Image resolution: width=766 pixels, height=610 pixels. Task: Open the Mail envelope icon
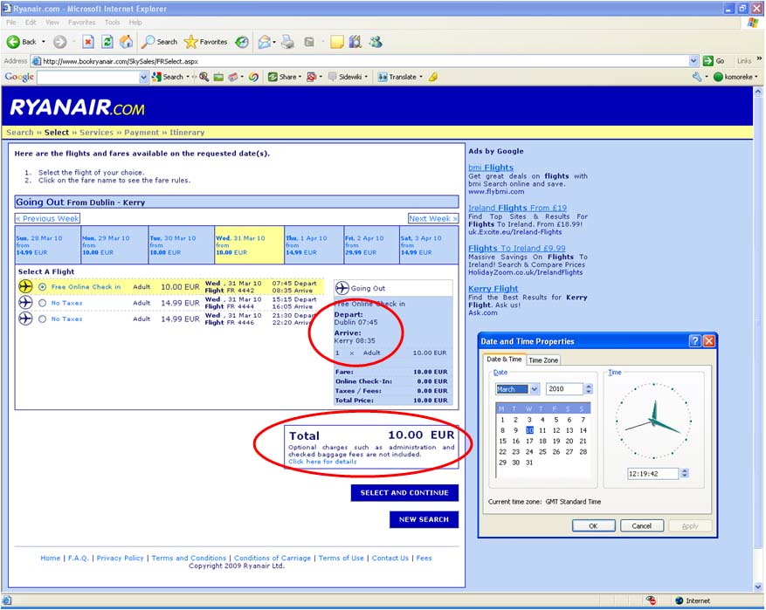coord(265,42)
